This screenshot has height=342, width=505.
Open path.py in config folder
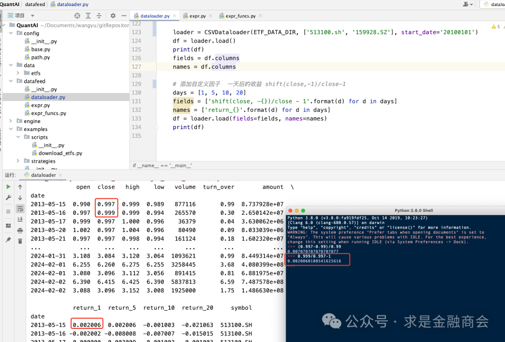41,58
